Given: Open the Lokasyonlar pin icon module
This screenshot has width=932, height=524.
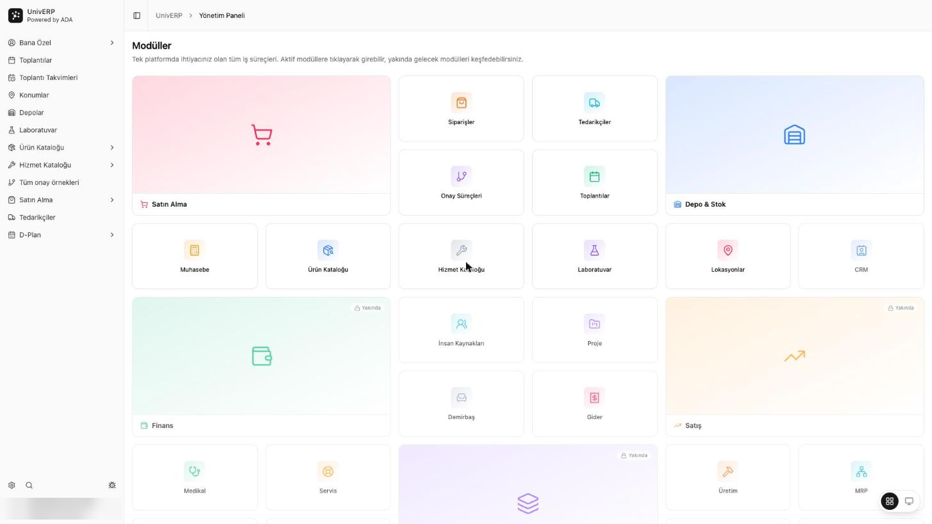Looking at the screenshot, I should (x=728, y=250).
